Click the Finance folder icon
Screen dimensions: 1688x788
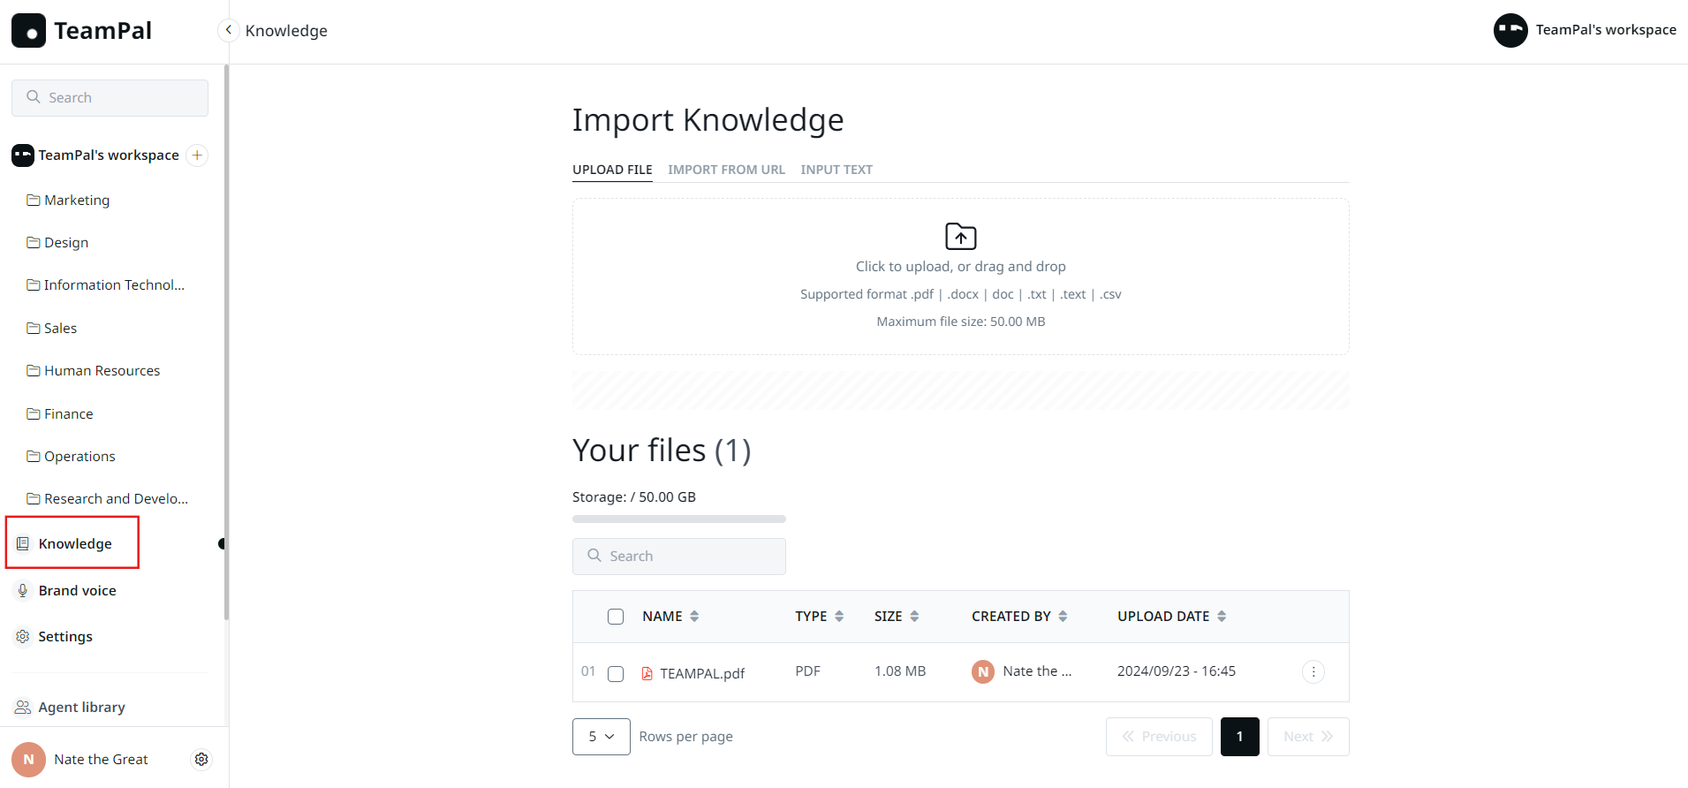33,414
